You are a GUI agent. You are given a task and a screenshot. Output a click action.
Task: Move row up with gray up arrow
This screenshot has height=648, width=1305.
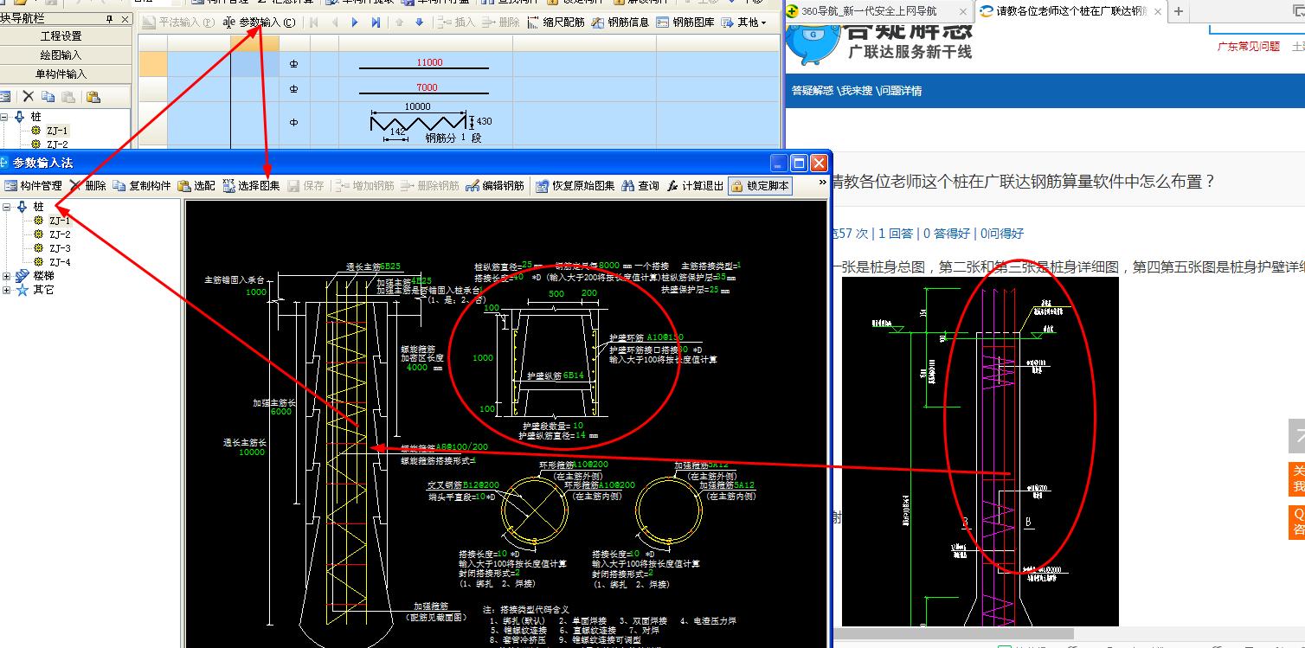click(399, 22)
